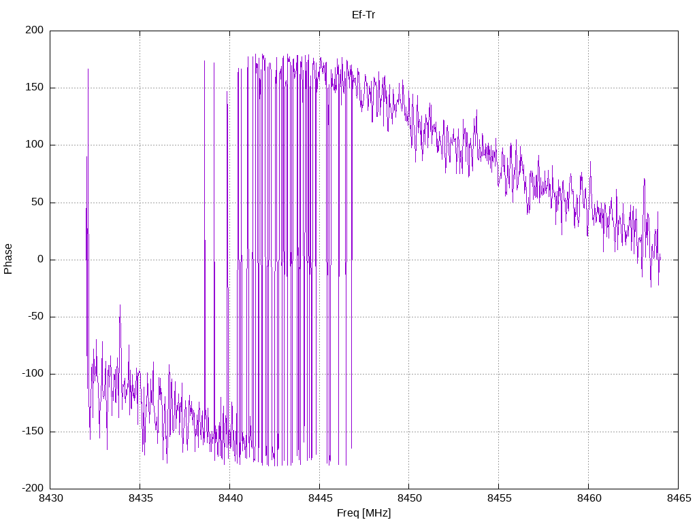Click y-axis tick label '0'

40,259
